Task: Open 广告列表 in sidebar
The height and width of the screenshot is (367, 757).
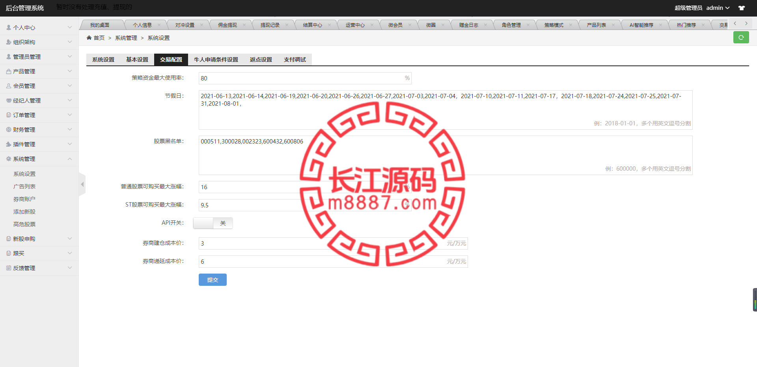Action: pyautogui.click(x=24, y=186)
